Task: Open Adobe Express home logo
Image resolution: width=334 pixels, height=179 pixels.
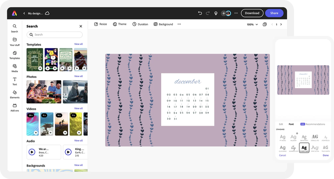Action: 14,13
